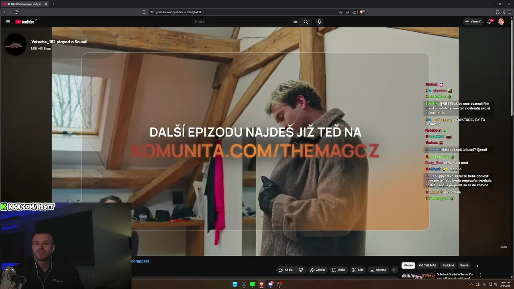Go forward with the browser forward arrow
Screen dimensions: 514x289
pyautogui.click(x=10, y=12)
